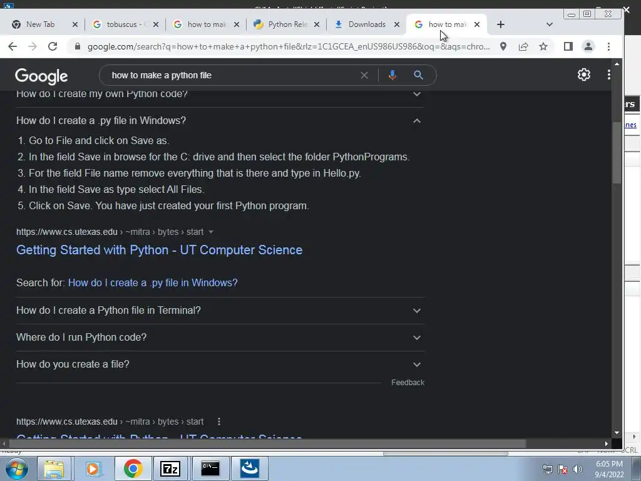The height and width of the screenshot is (481, 641).
Task: Open Windows Explorer from the taskbar
Action: pyautogui.click(x=54, y=468)
